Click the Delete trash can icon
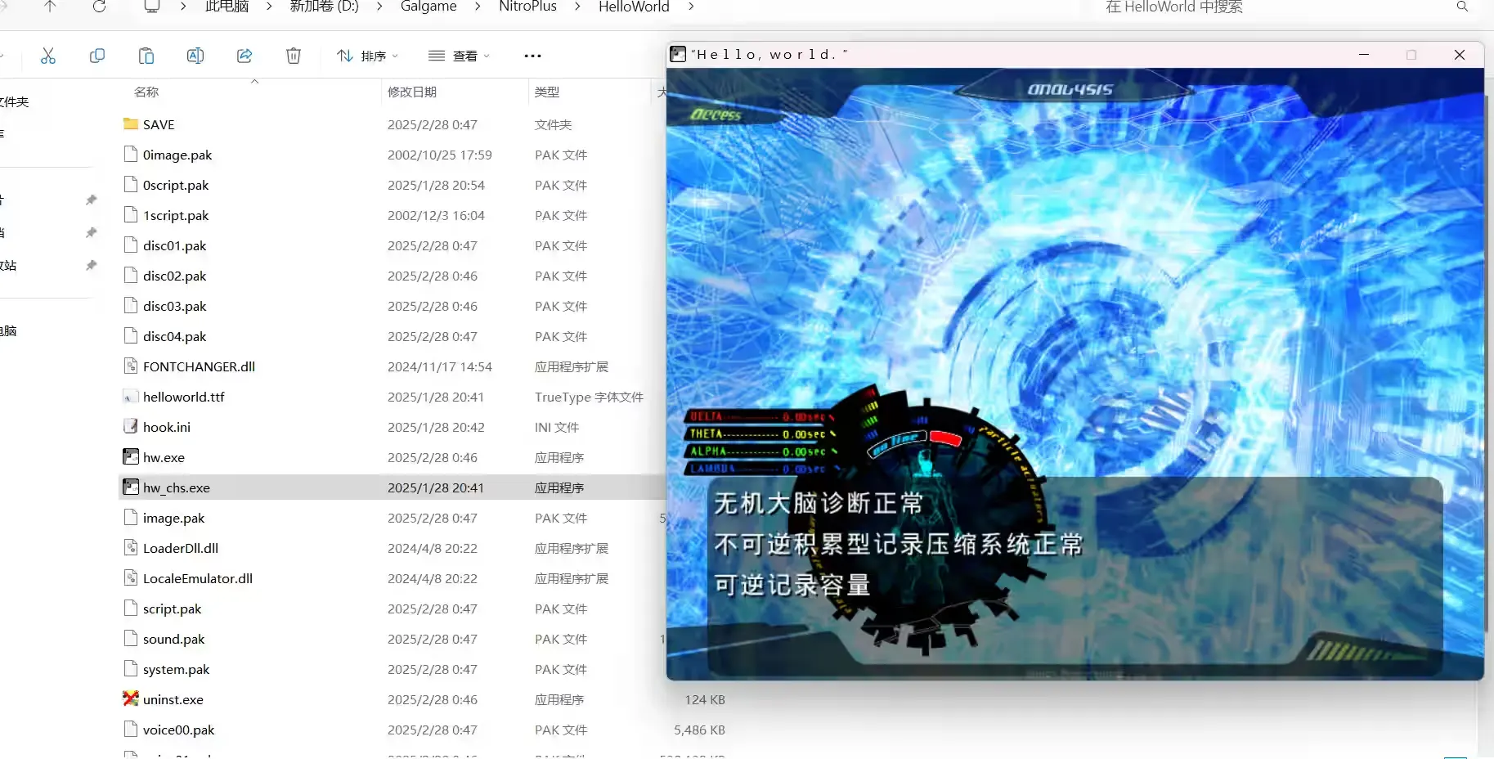Screen dimensions: 1494x759 coord(294,56)
